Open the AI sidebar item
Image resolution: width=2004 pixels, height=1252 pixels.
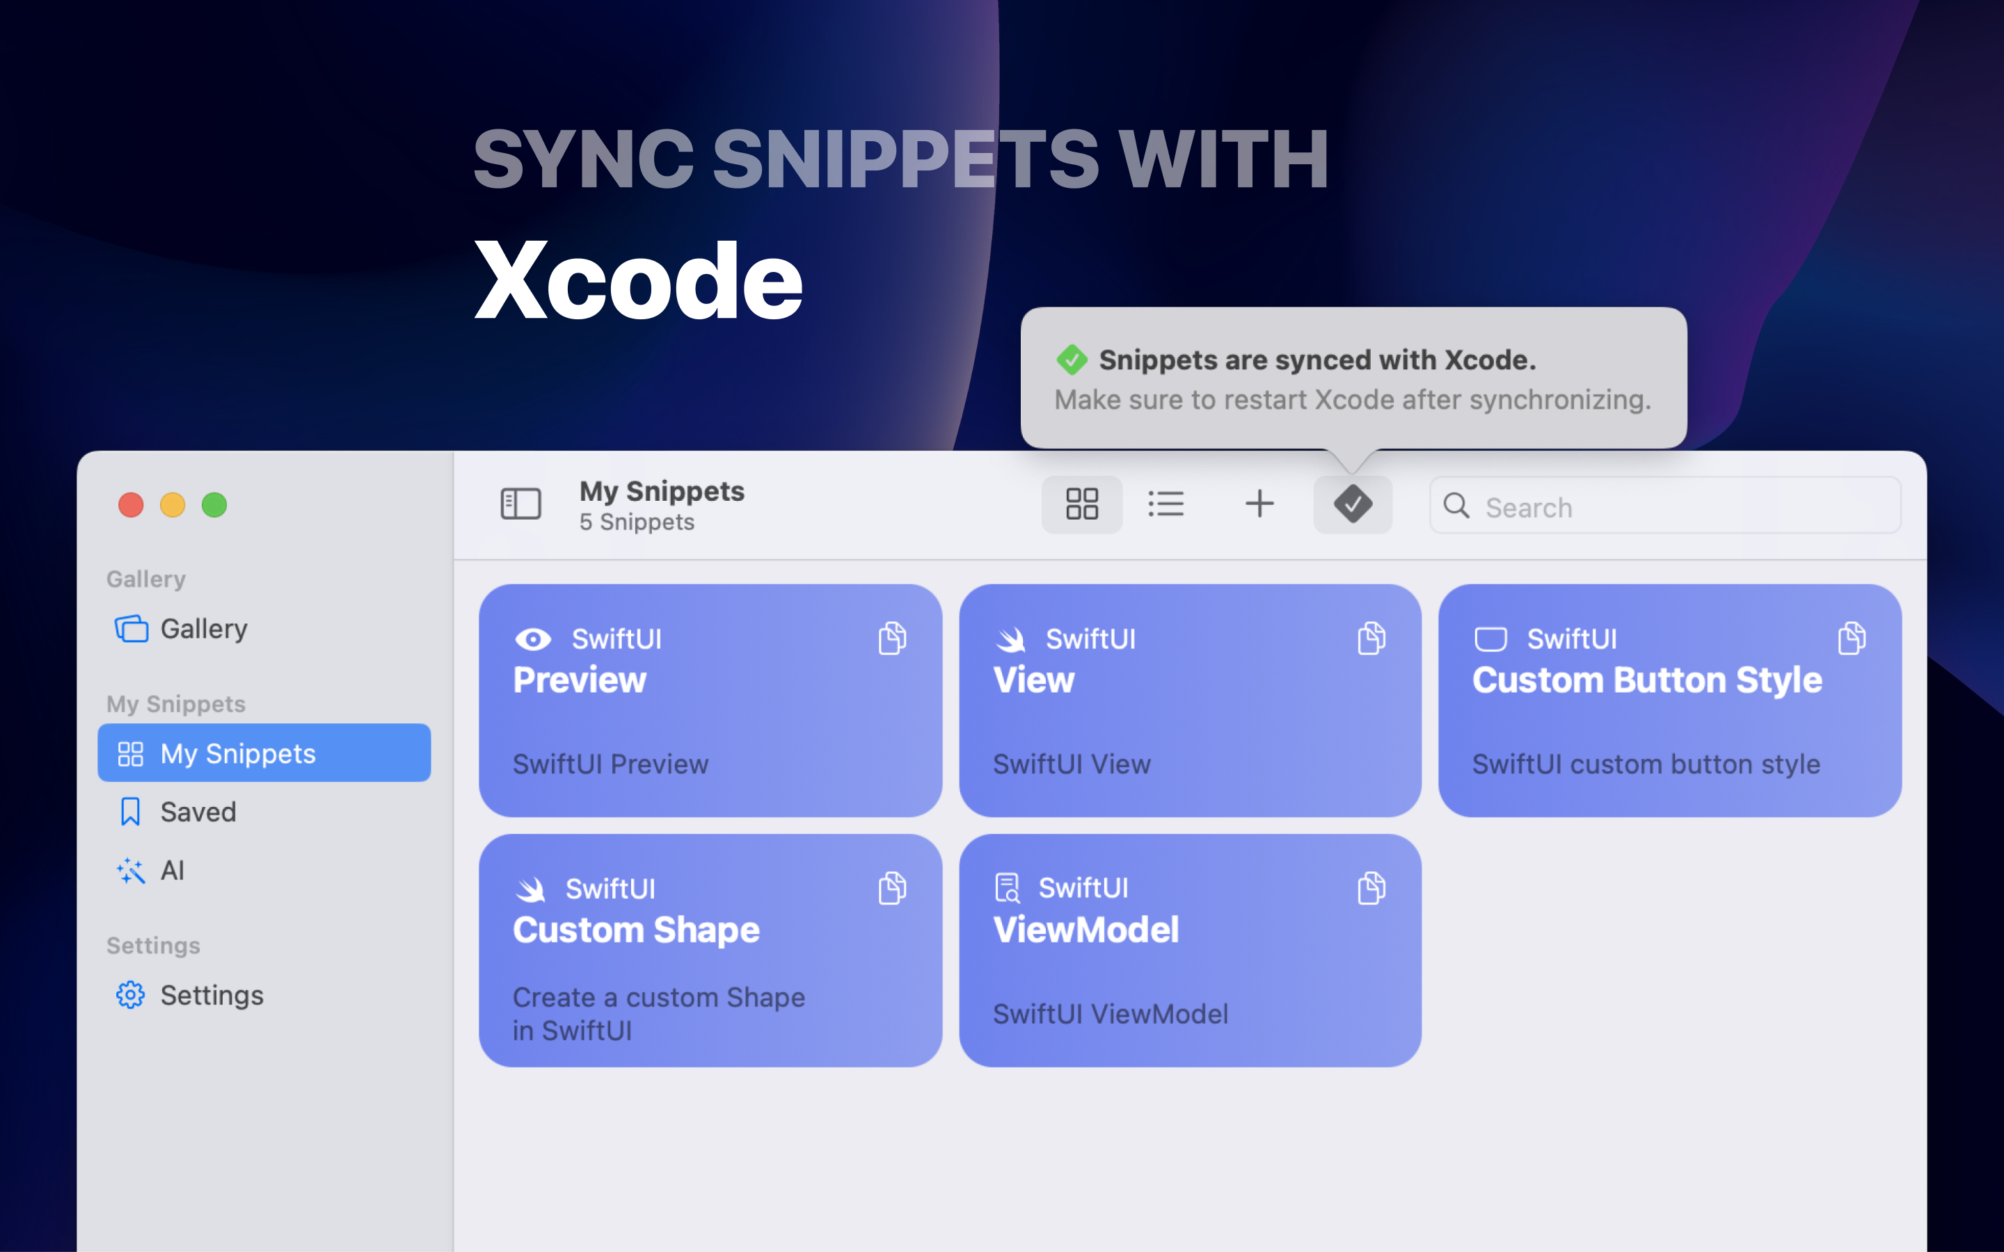[x=263, y=870]
